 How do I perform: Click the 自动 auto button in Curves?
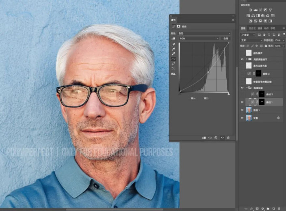click(x=226, y=39)
